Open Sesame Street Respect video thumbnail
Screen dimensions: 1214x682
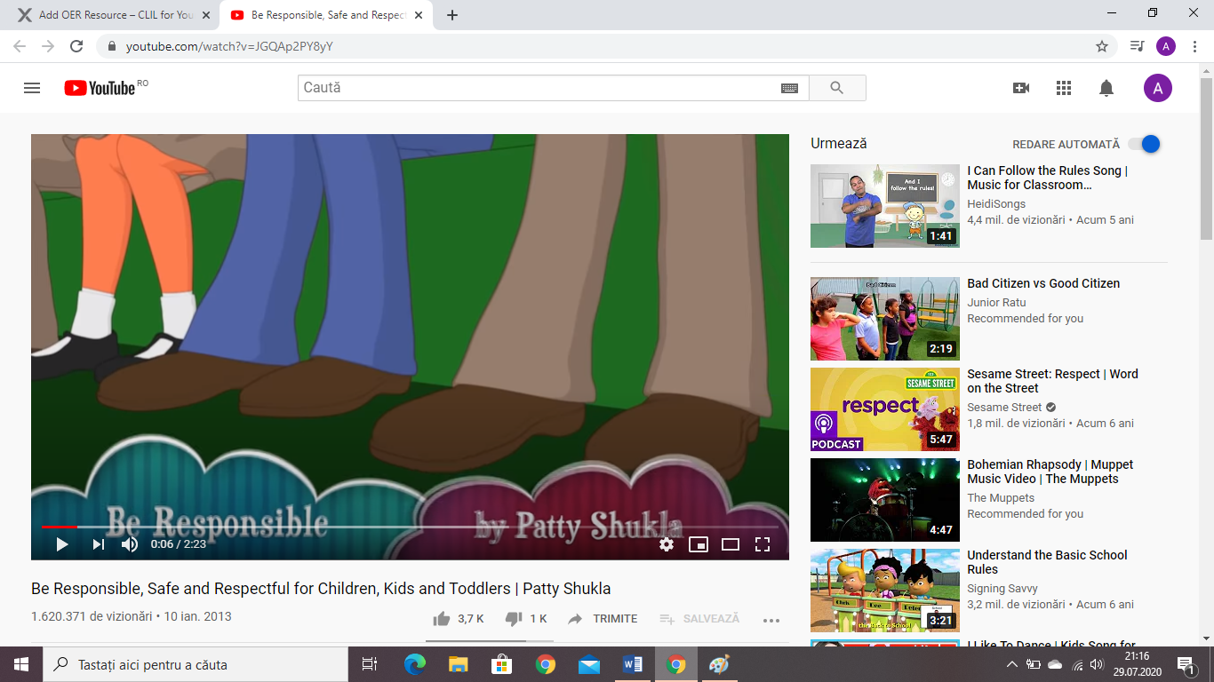(x=884, y=409)
